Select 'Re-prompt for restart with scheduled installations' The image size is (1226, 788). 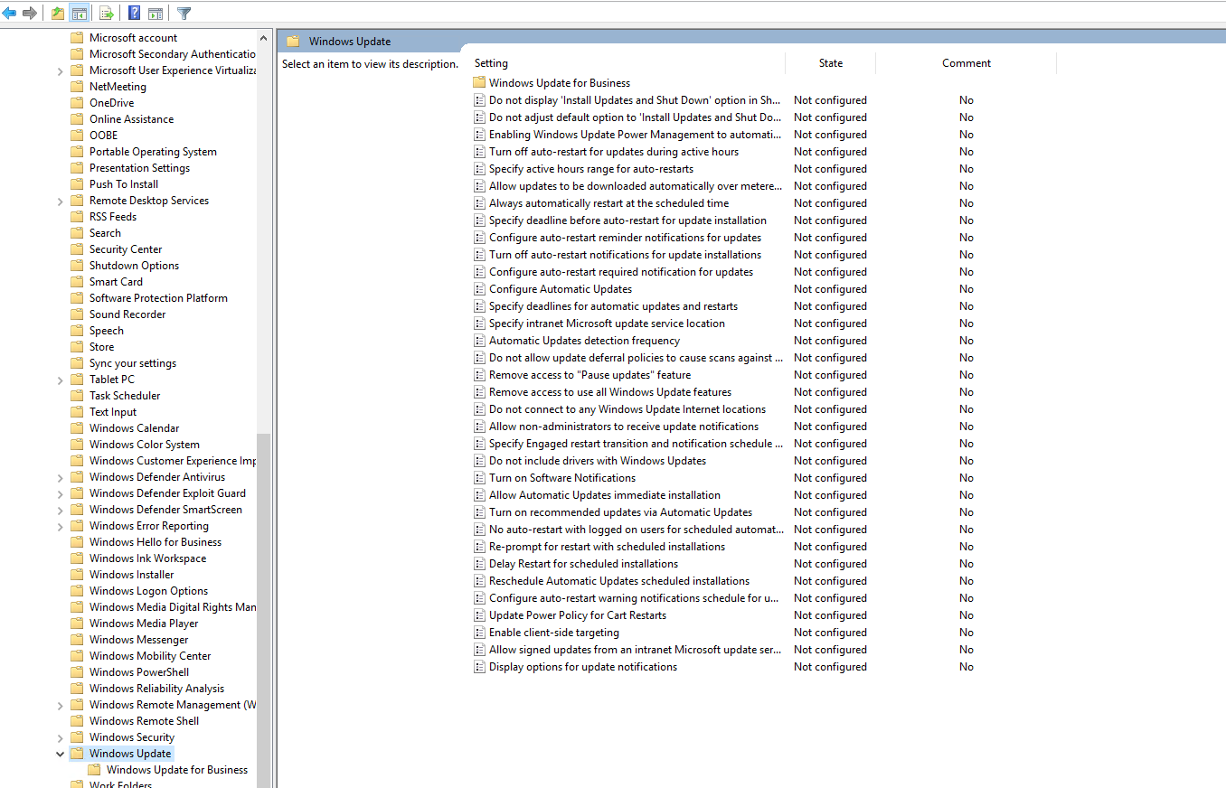(607, 547)
